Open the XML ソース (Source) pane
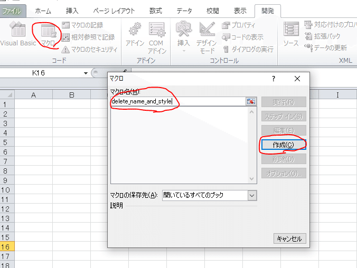This screenshot has width=357, height=268. (291, 34)
